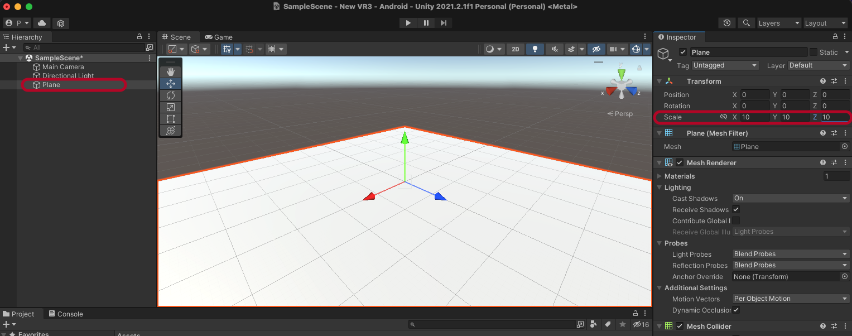The width and height of the screenshot is (852, 336).
Task: Toggle grid visibility in scene
Action: [227, 49]
